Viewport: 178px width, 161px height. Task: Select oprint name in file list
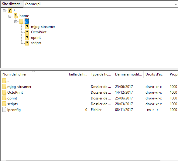(12, 98)
